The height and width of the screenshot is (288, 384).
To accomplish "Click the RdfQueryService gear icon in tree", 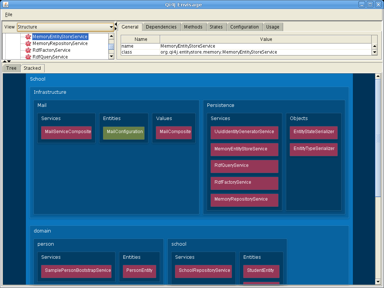I will click(x=28, y=57).
